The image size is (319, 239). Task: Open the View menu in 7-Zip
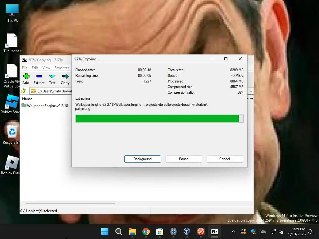tap(46, 68)
